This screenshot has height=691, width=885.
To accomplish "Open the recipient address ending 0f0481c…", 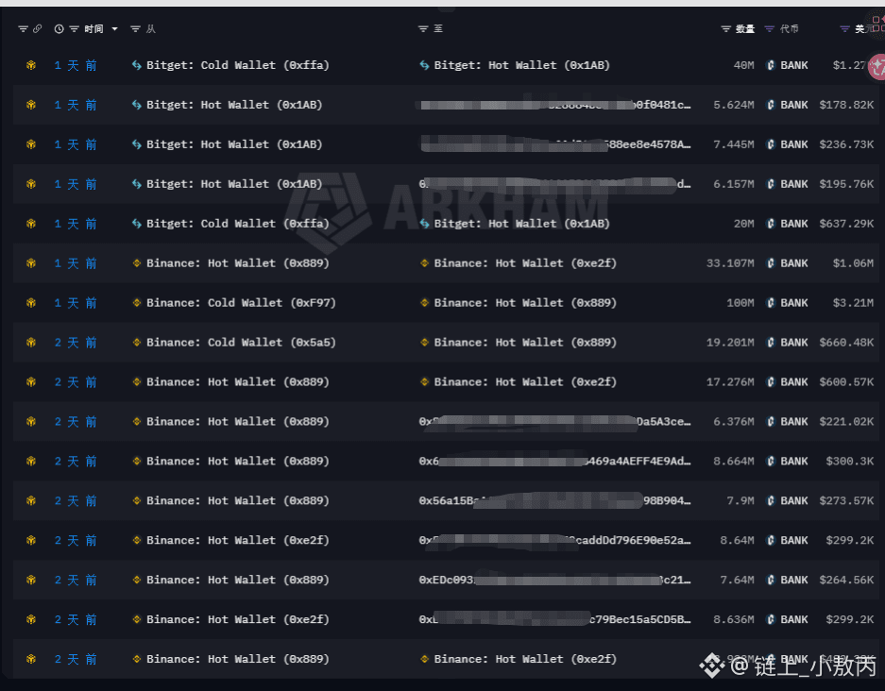I will pyautogui.click(x=554, y=105).
